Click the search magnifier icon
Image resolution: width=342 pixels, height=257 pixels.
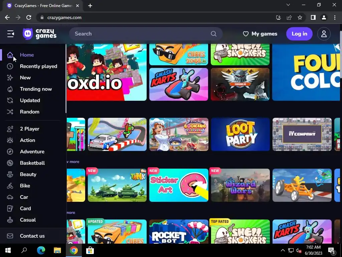tap(213, 34)
